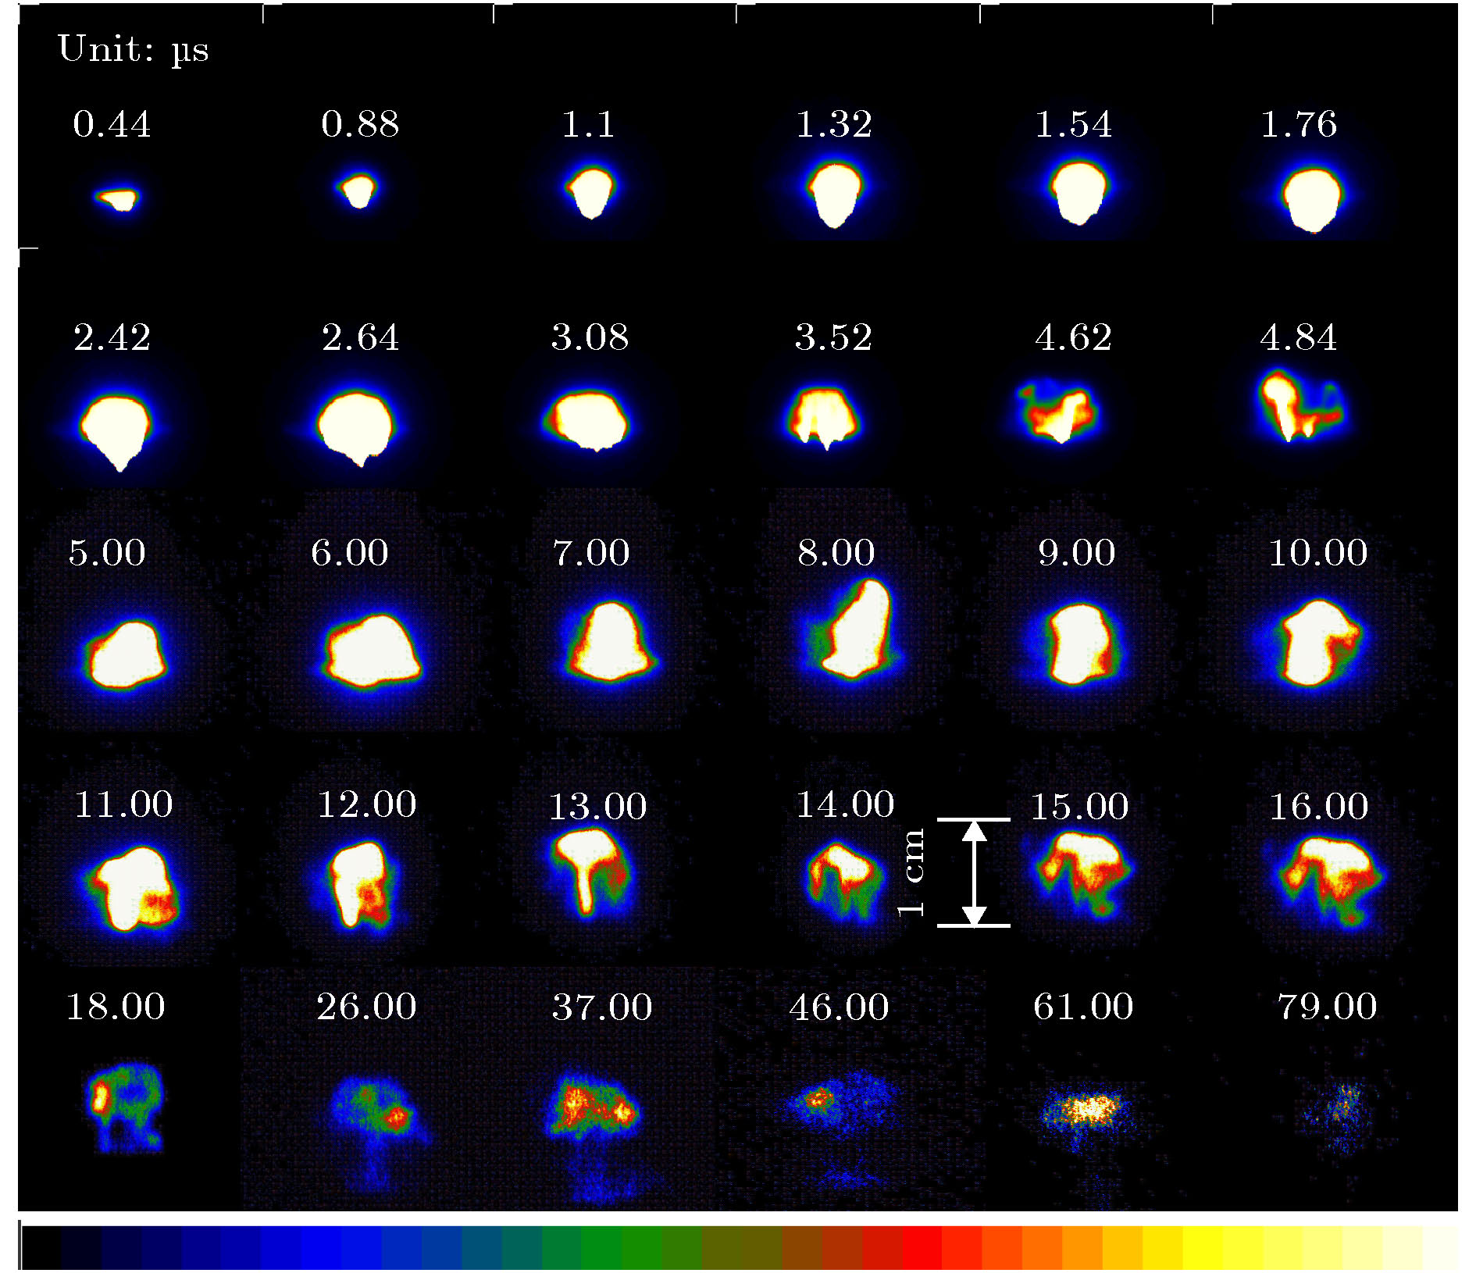Click the 1 cm scale bar arrow
This screenshot has height=1273, width=1476.
click(974, 872)
